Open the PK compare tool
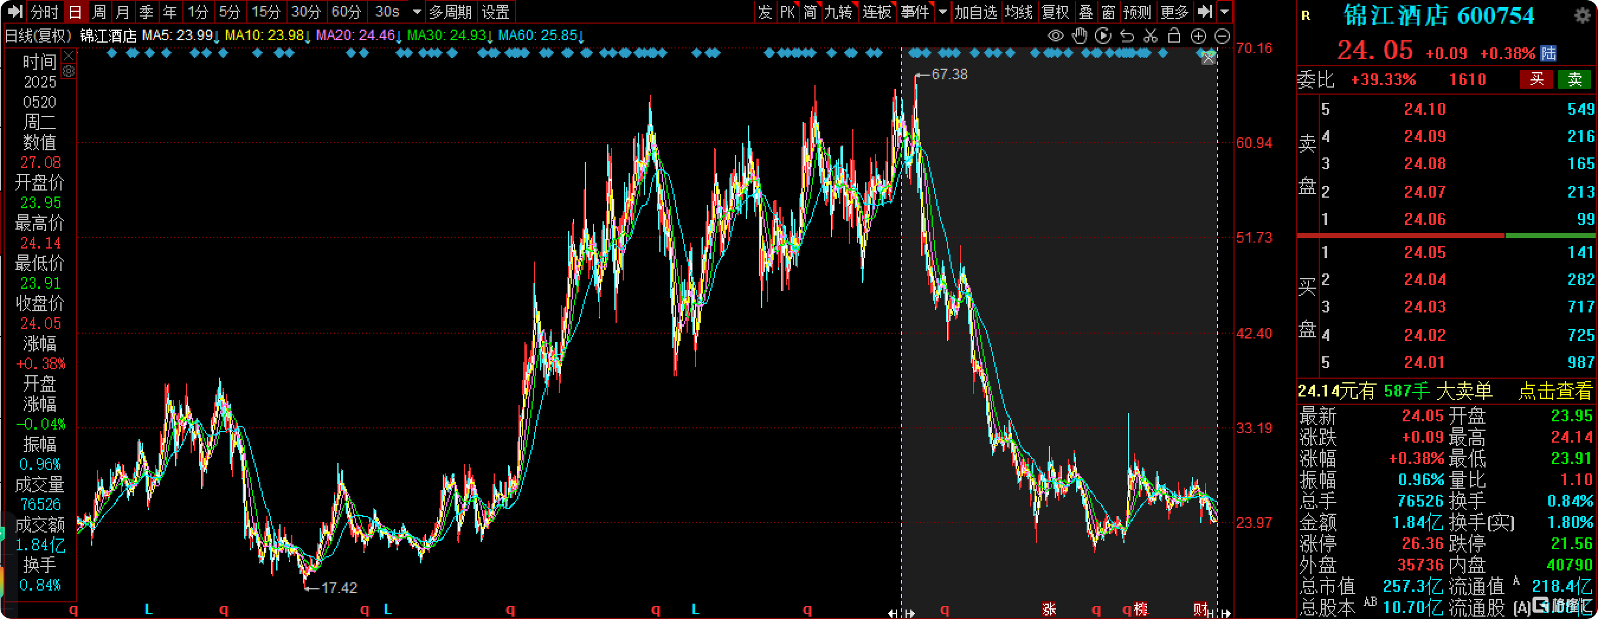The width and height of the screenshot is (1598, 619). pyautogui.click(x=788, y=11)
